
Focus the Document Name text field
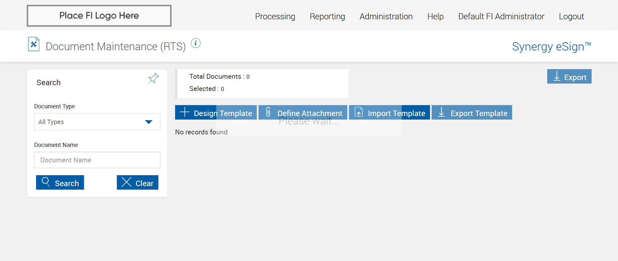(97, 160)
